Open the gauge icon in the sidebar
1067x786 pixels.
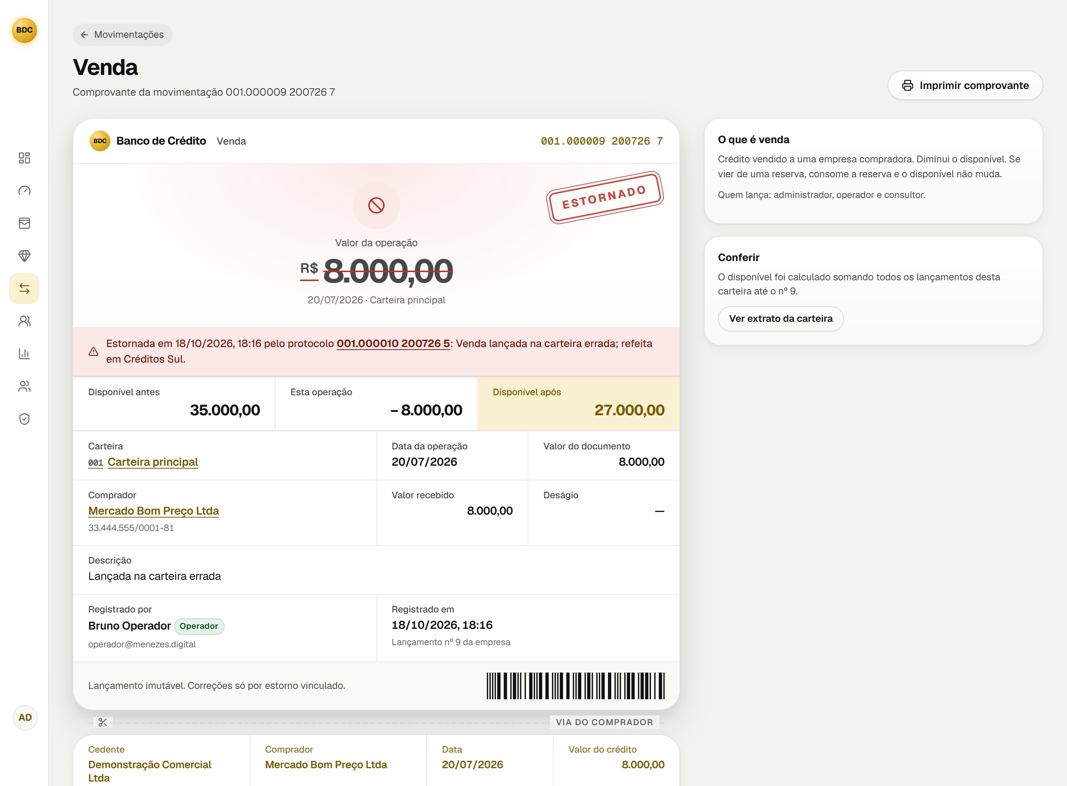tap(24, 191)
